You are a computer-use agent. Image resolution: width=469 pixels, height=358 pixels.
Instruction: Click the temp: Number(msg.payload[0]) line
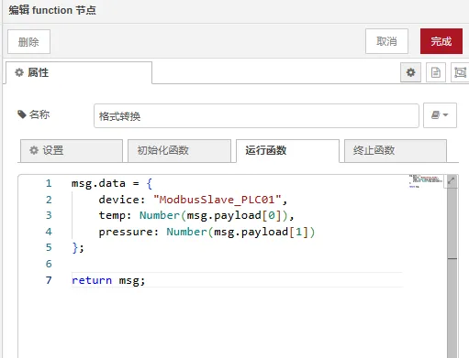(x=196, y=216)
